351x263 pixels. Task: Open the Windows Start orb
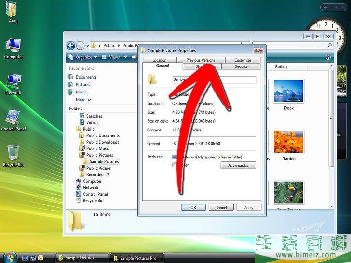coord(10,258)
